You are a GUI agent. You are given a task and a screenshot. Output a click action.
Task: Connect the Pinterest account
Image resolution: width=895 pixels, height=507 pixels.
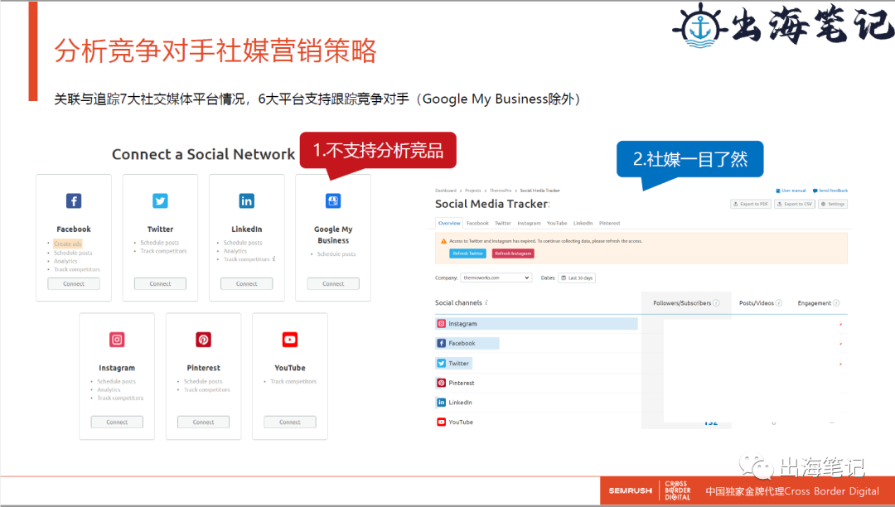pos(203,422)
